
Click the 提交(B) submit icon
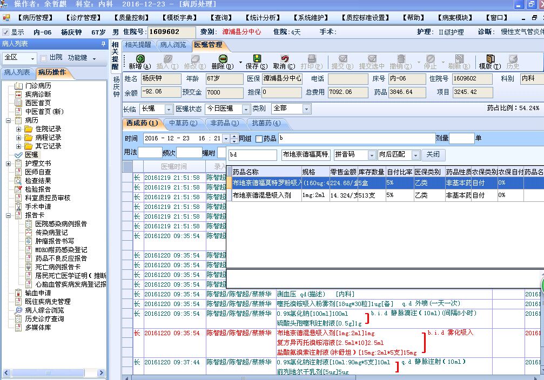point(343,58)
